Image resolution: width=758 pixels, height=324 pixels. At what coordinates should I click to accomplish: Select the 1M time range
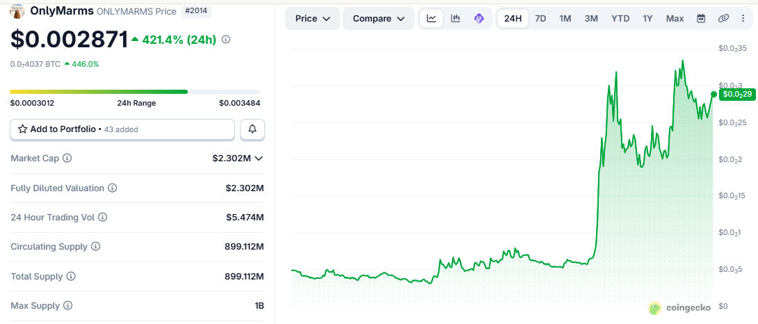point(565,18)
